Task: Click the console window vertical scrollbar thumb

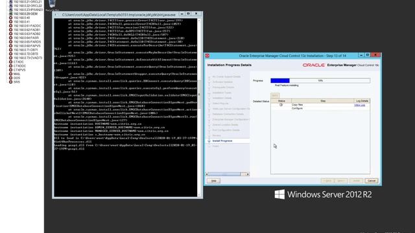Action: click(x=199, y=94)
